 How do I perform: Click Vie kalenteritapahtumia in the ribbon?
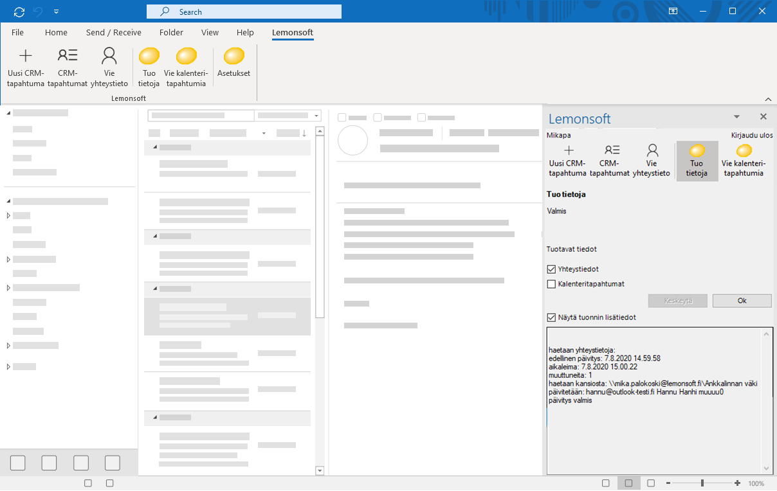coord(187,67)
